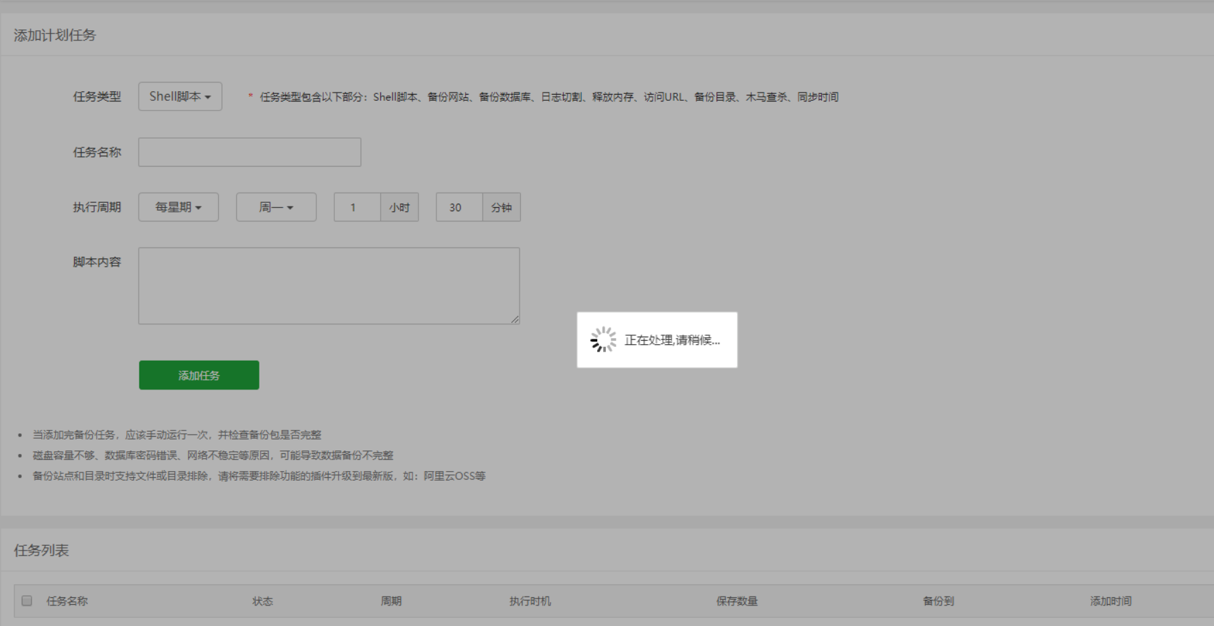Screen dimensions: 1214x626
Task: Click the minute value field showing 30
Action: 457,206
